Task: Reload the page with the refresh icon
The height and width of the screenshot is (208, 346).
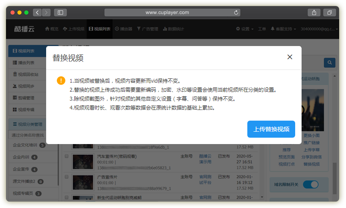Action: pos(236,13)
